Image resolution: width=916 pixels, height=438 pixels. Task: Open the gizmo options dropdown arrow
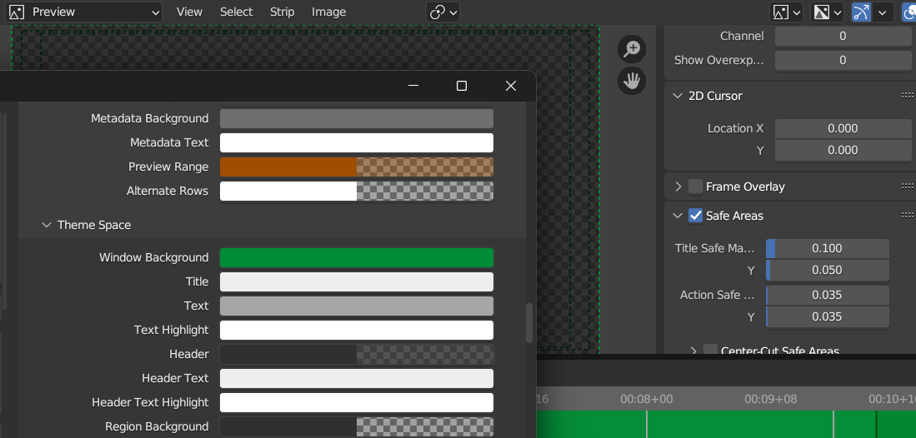[x=883, y=12]
